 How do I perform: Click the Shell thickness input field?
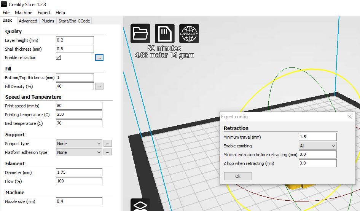[x=75, y=49]
